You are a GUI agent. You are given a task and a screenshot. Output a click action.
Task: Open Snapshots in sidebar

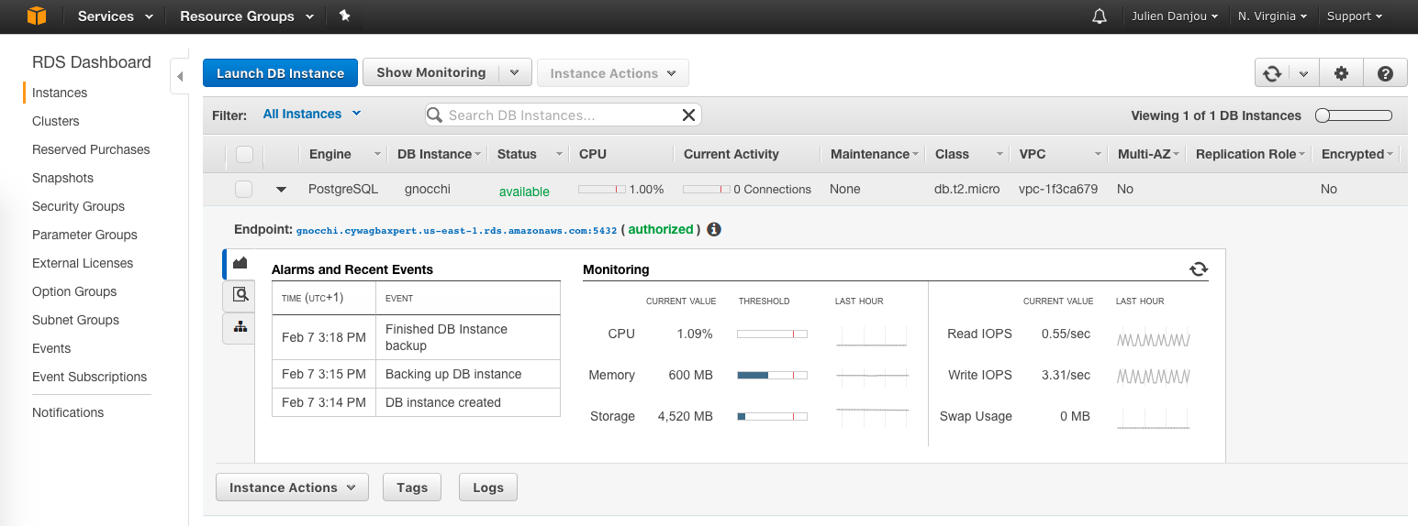pyautogui.click(x=62, y=178)
